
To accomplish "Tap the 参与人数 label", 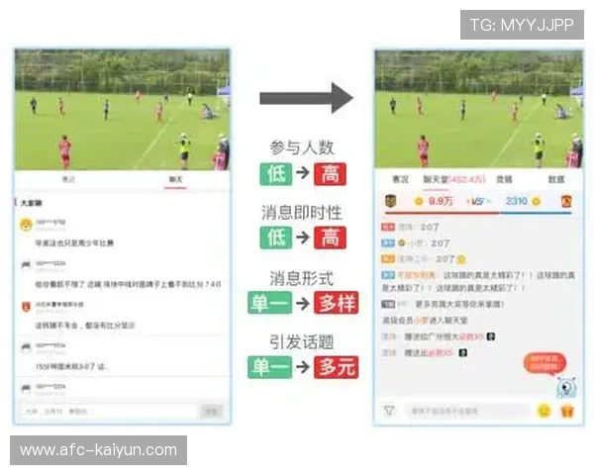I will 302,147.
